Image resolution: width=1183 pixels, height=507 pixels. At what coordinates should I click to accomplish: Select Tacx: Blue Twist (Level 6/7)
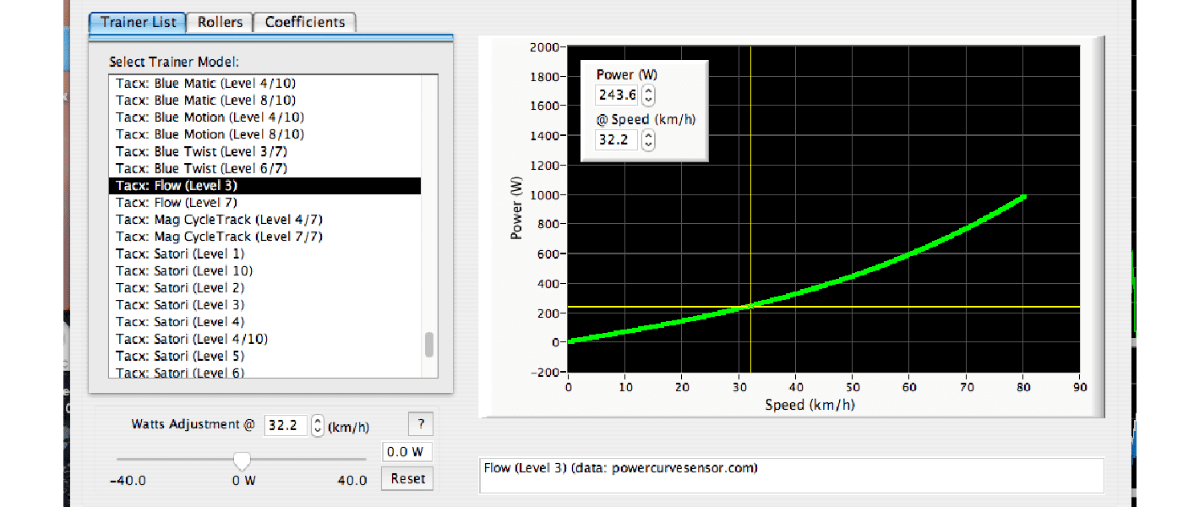point(201,169)
